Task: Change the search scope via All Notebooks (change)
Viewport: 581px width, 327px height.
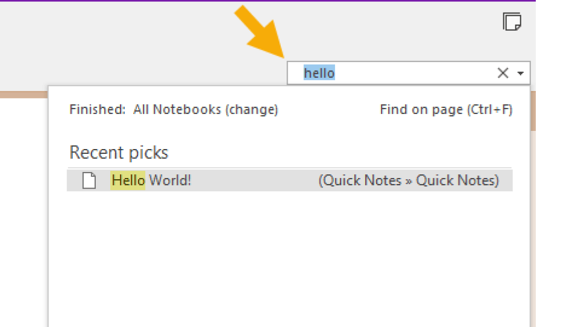Action: point(206,110)
